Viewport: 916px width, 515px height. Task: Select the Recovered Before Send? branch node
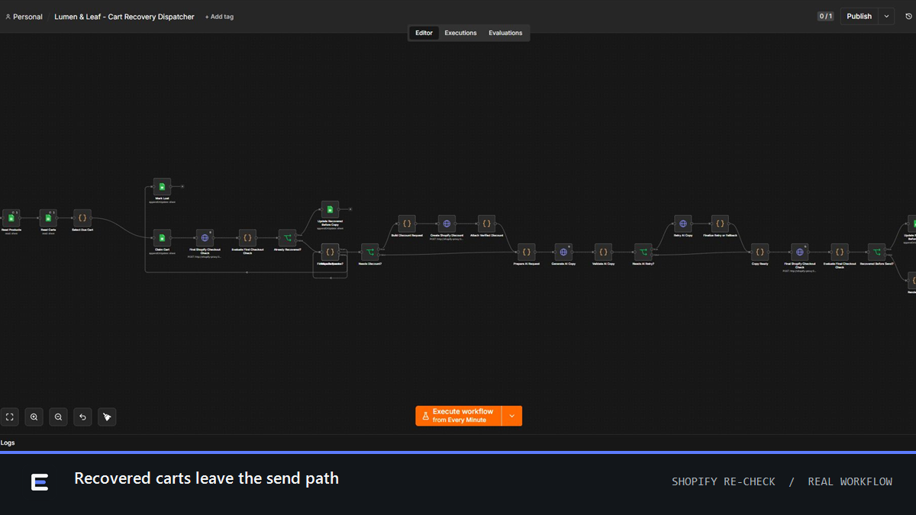877,252
